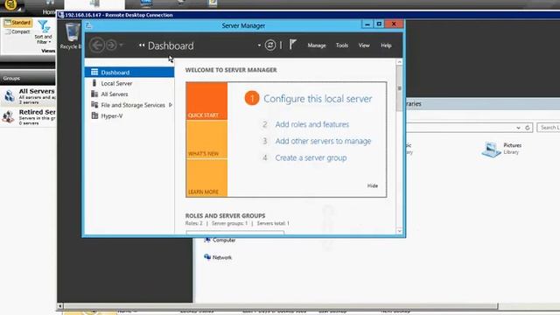The height and width of the screenshot is (315, 560).
Task: Minimize the Server Manager window
Action: click(367, 24)
